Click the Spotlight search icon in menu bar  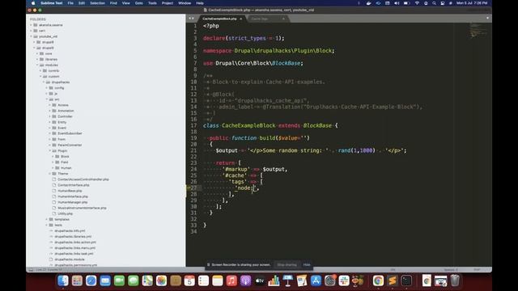pos(434,3)
